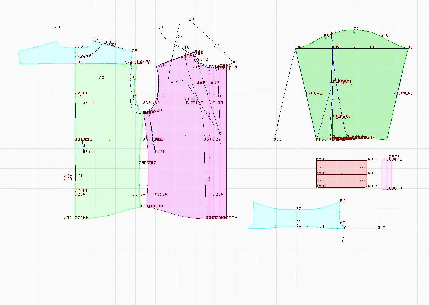Click collar point label "А21"
The height and width of the screenshot is (305, 429).
pyautogui.click(x=343, y=223)
